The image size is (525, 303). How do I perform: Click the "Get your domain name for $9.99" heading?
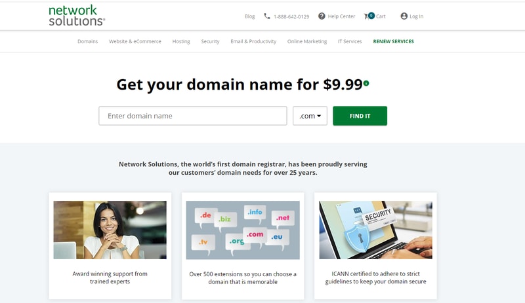click(240, 84)
